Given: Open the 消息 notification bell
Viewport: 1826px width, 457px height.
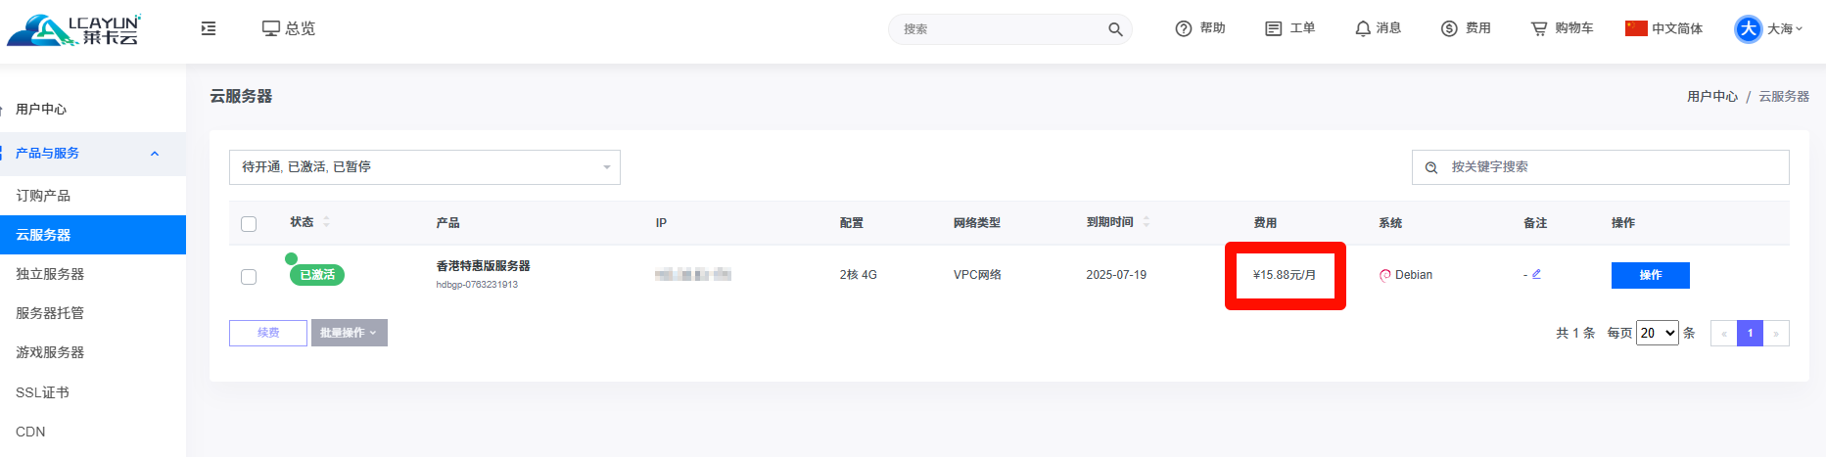Looking at the screenshot, I should click(x=1362, y=28).
